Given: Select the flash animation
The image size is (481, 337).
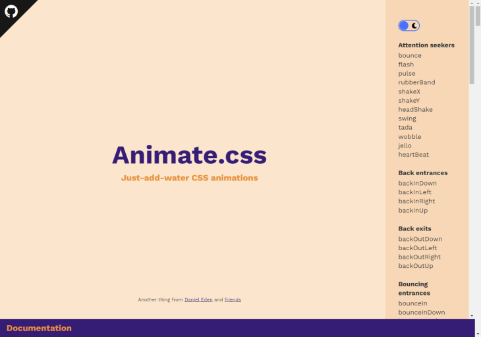Looking at the screenshot, I should 406,65.
